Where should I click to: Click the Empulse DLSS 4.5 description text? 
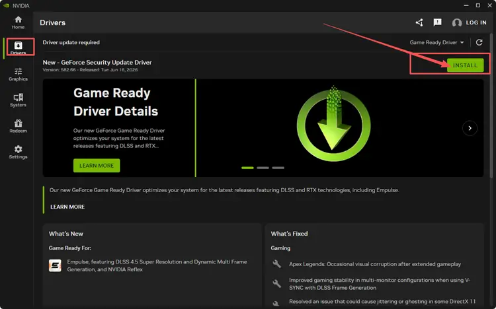pyautogui.click(x=157, y=265)
